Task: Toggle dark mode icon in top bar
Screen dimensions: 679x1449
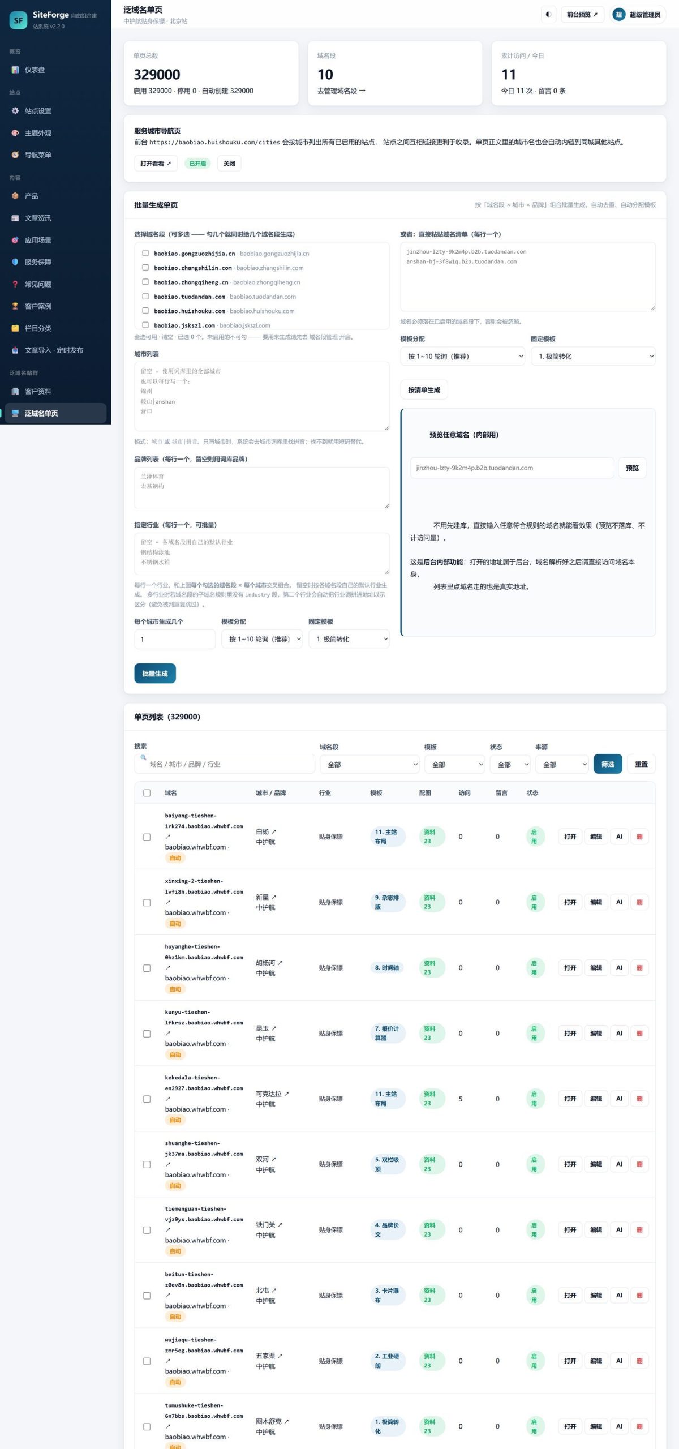Action: (x=548, y=15)
